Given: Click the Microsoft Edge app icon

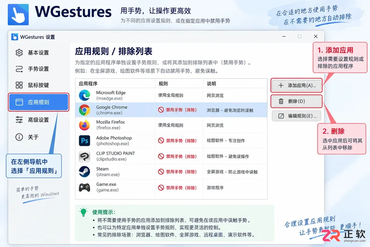Looking at the screenshot, I should (84, 95).
